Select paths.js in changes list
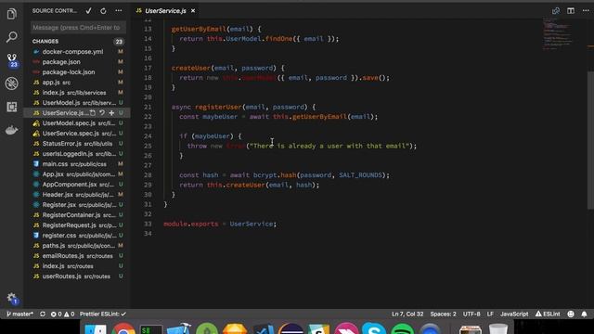Viewport: 594px width, 334px height. pyautogui.click(x=77, y=246)
